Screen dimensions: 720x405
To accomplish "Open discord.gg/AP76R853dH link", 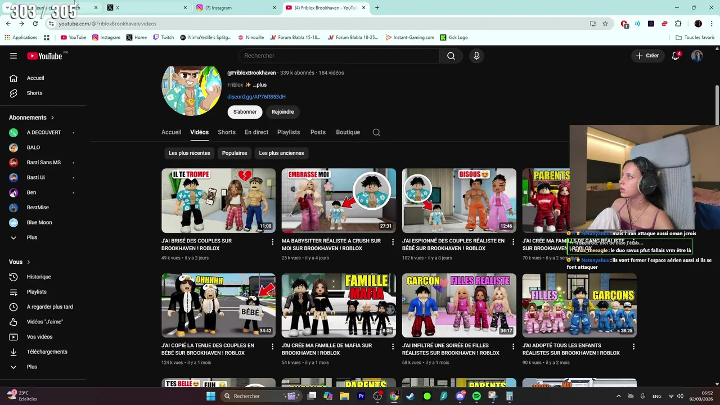I will coord(256,97).
